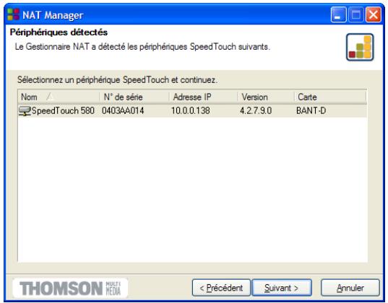Sort by Version column header
Viewport: 388px width, 303px height.
[x=266, y=97]
